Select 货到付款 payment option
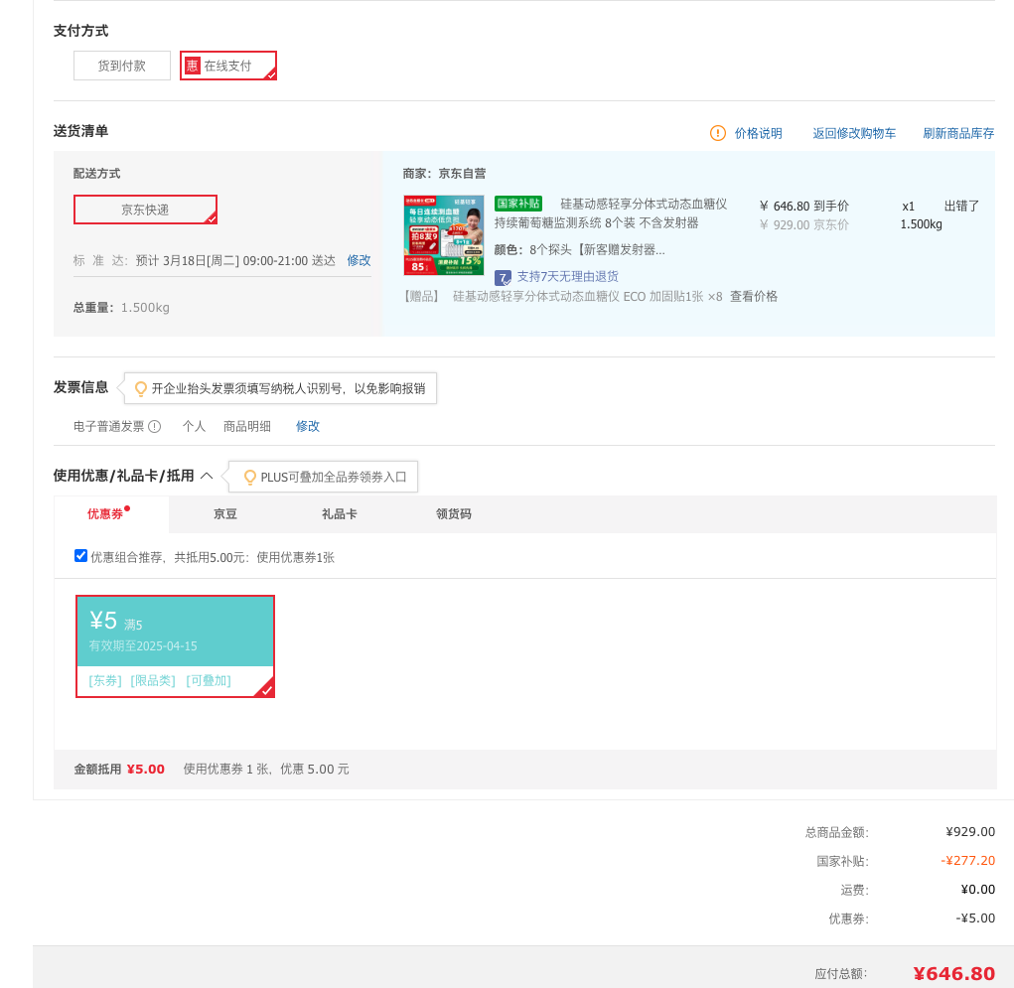Image resolution: width=1014 pixels, height=988 pixels. tap(121, 66)
